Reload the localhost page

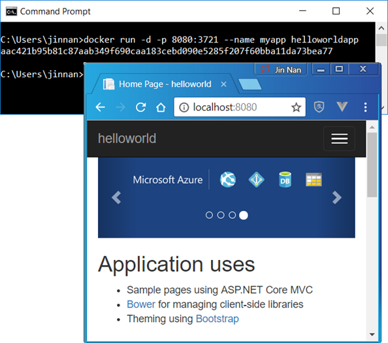coord(141,107)
